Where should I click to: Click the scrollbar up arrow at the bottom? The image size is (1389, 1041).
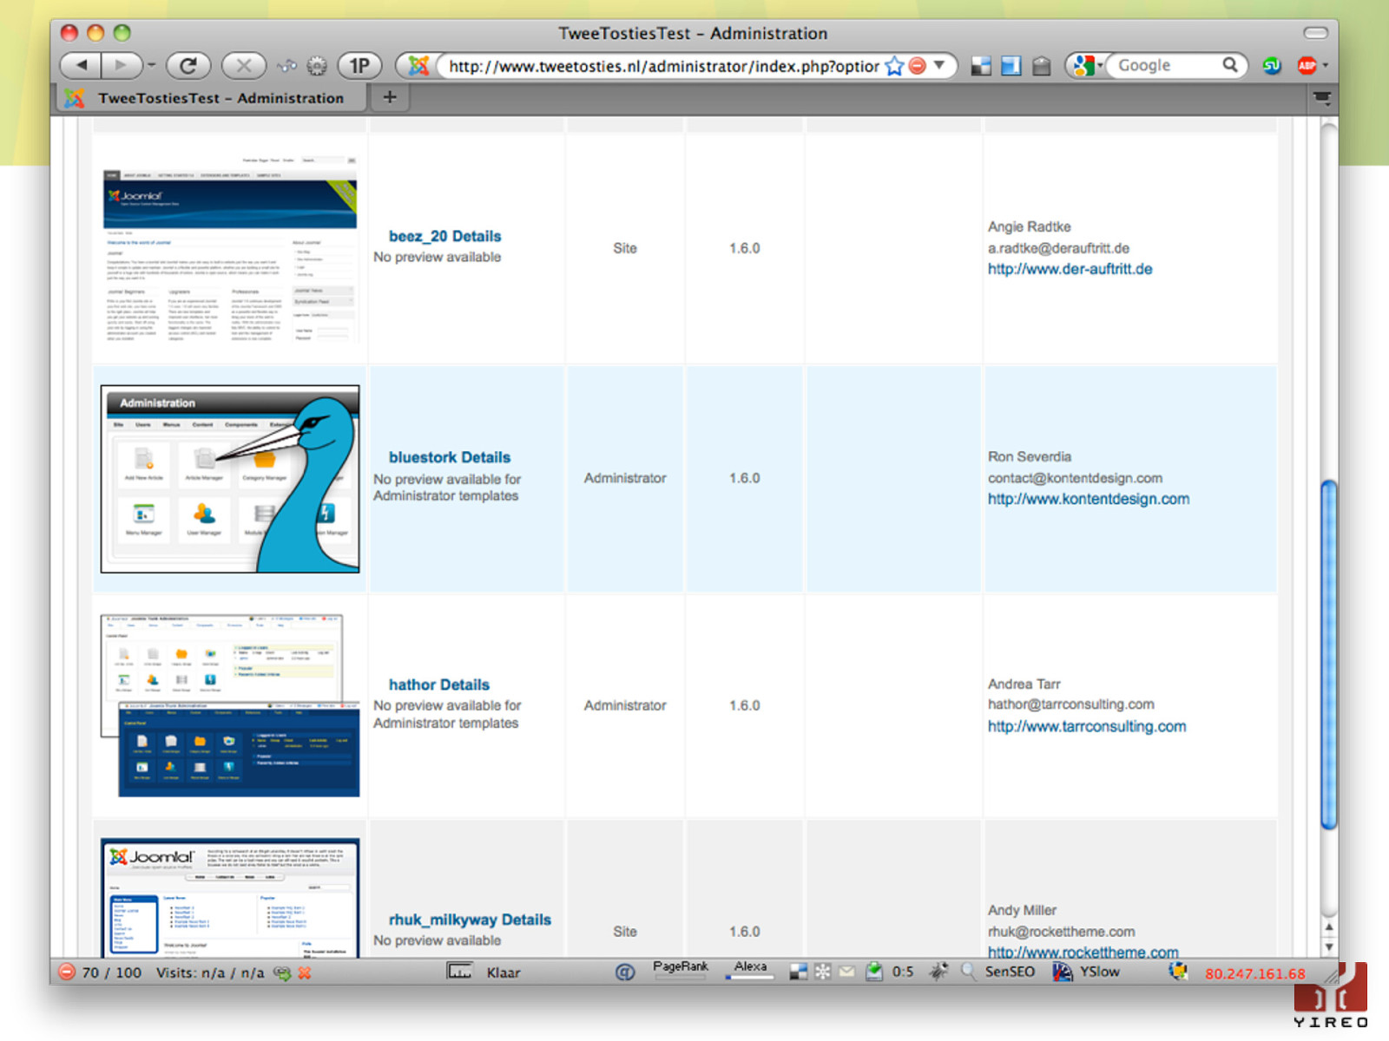coord(1329,927)
